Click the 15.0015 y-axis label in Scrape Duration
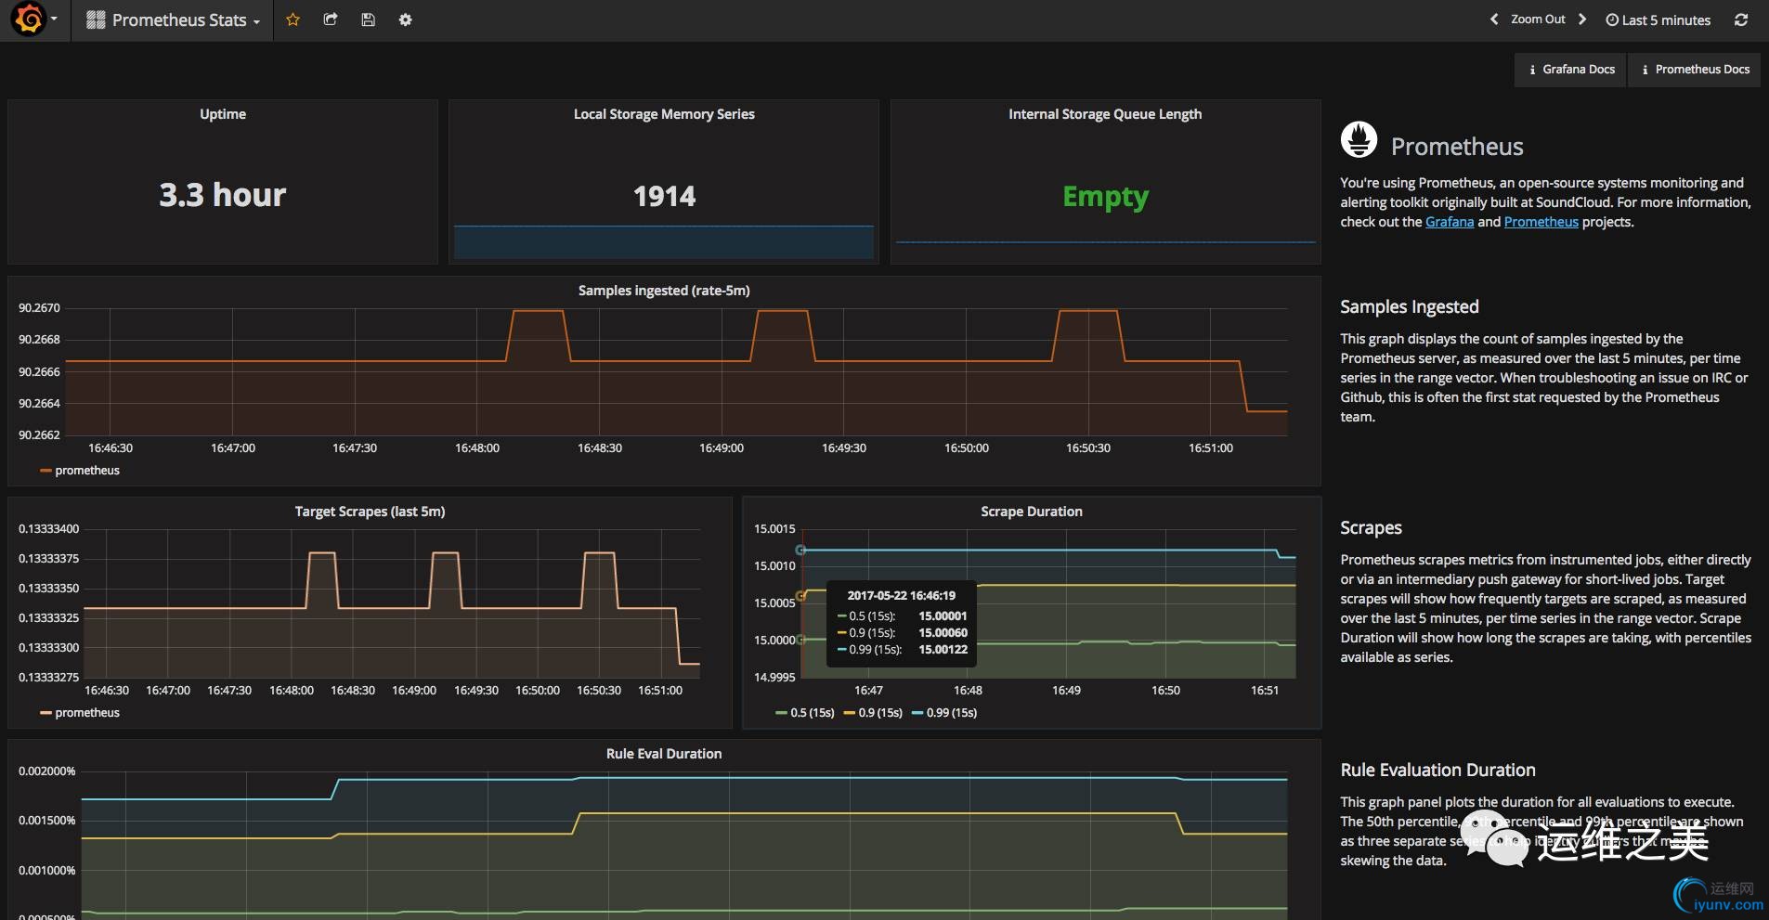 (x=774, y=529)
